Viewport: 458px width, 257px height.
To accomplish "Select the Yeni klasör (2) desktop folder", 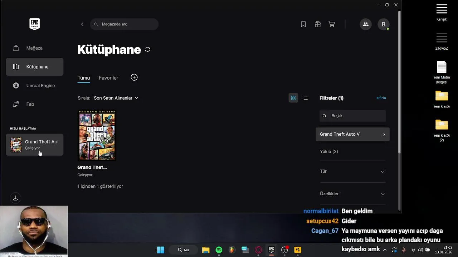I will (x=442, y=131).
